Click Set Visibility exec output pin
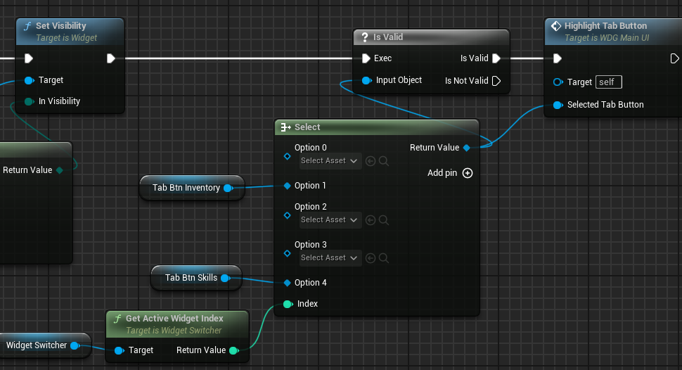This screenshot has width=682, height=370. (111, 58)
